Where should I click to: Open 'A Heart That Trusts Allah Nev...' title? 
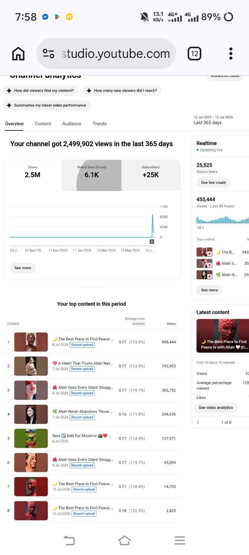click(83, 363)
